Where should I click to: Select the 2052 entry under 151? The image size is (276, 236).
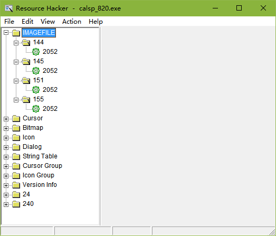click(x=50, y=90)
